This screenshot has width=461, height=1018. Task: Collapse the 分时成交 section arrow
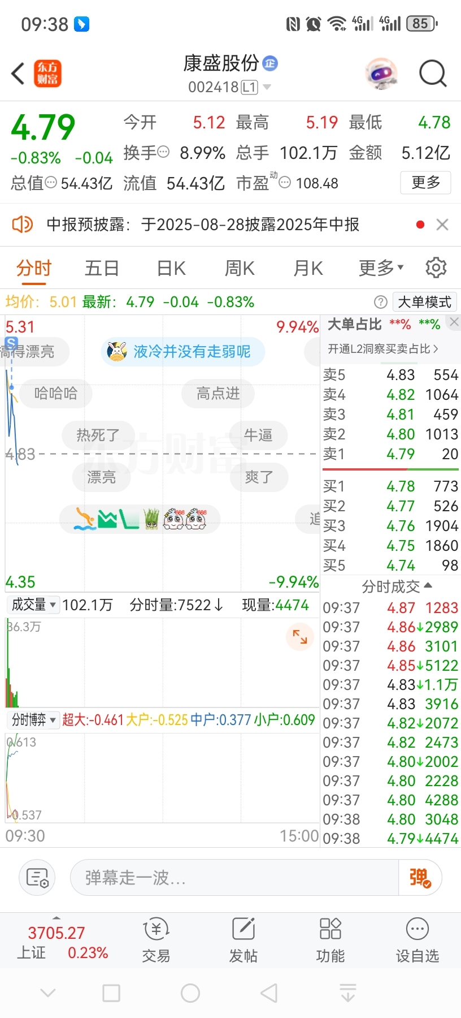[x=428, y=586]
